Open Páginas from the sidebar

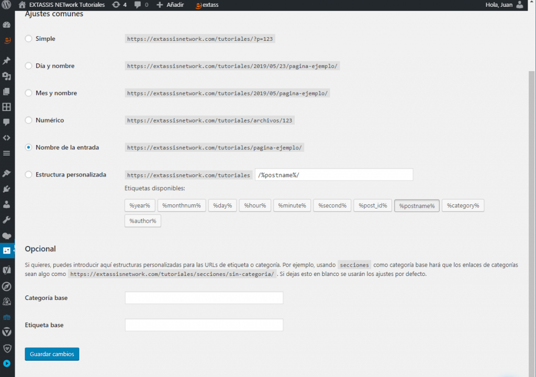(x=7, y=92)
